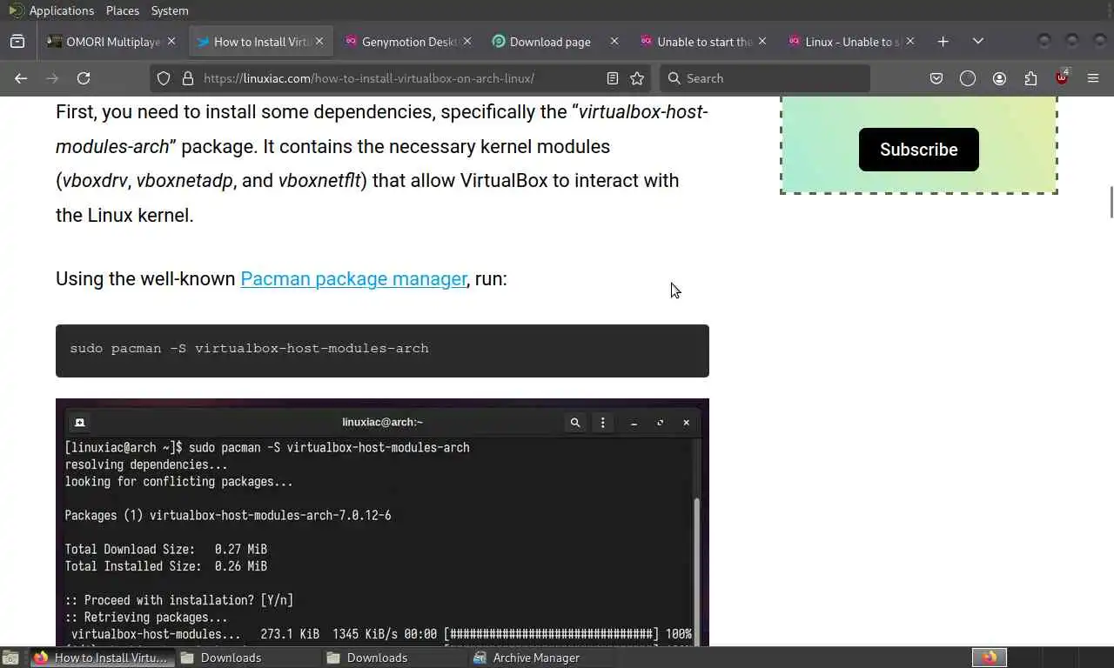The height and width of the screenshot is (668, 1114).
Task: Go forward one page in history
Action: tap(52, 78)
